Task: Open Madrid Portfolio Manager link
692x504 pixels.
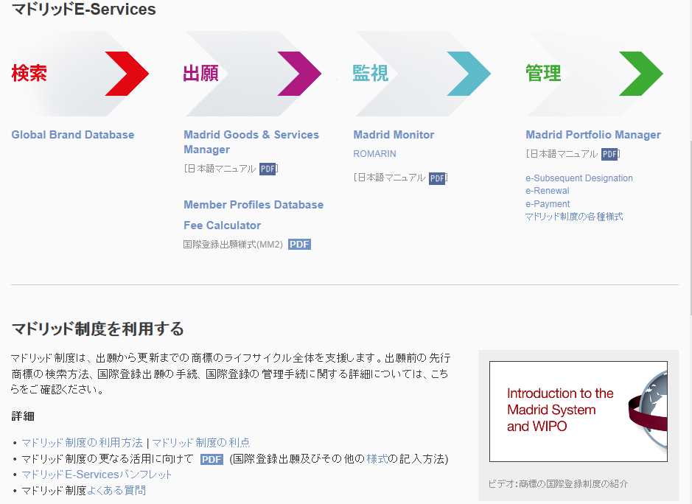Action: point(593,135)
